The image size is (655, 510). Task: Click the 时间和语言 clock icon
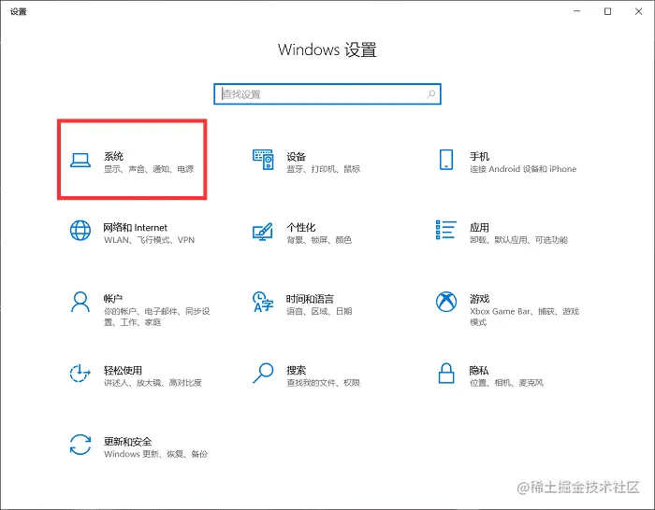tap(263, 302)
